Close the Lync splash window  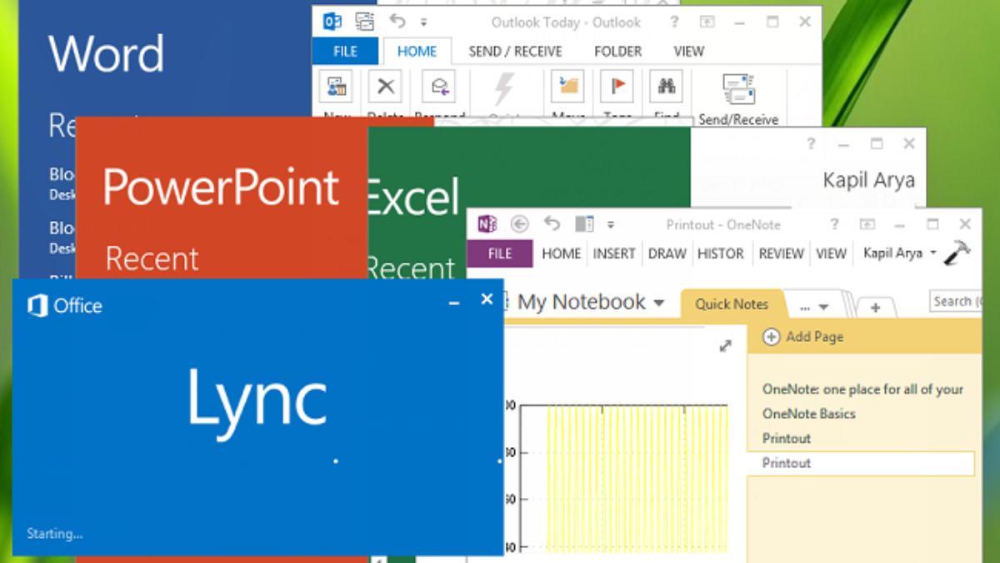coord(487,299)
